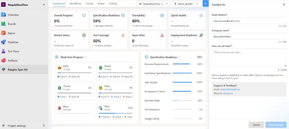Click the Review Status checkmark icon

84,35
